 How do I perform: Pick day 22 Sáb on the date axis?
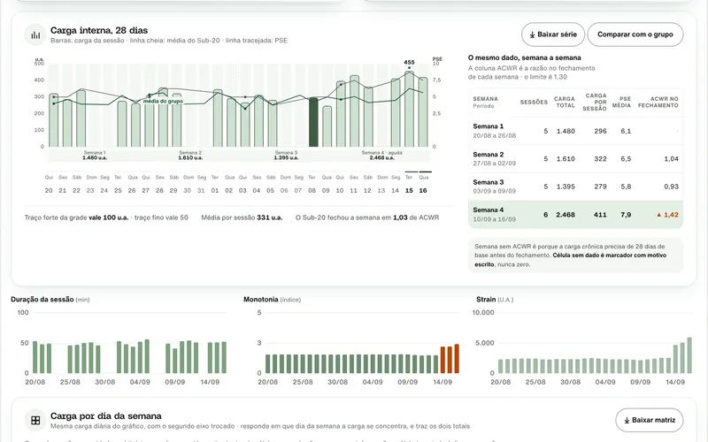tap(76, 184)
